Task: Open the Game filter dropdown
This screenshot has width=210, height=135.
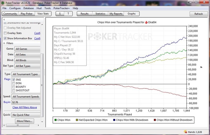Action: 27,49
